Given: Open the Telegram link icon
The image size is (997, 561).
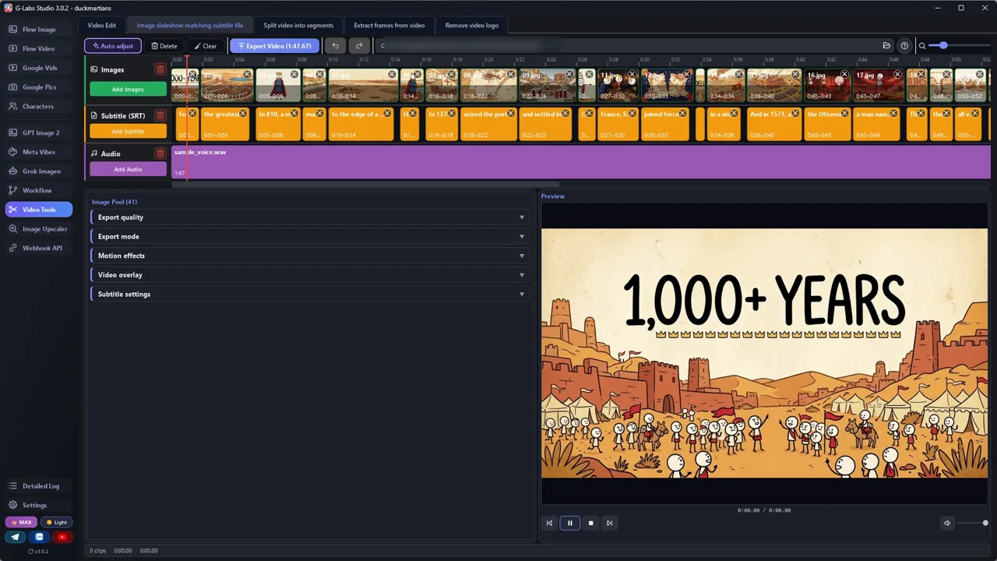Looking at the screenshot, I should click(16, 537).
